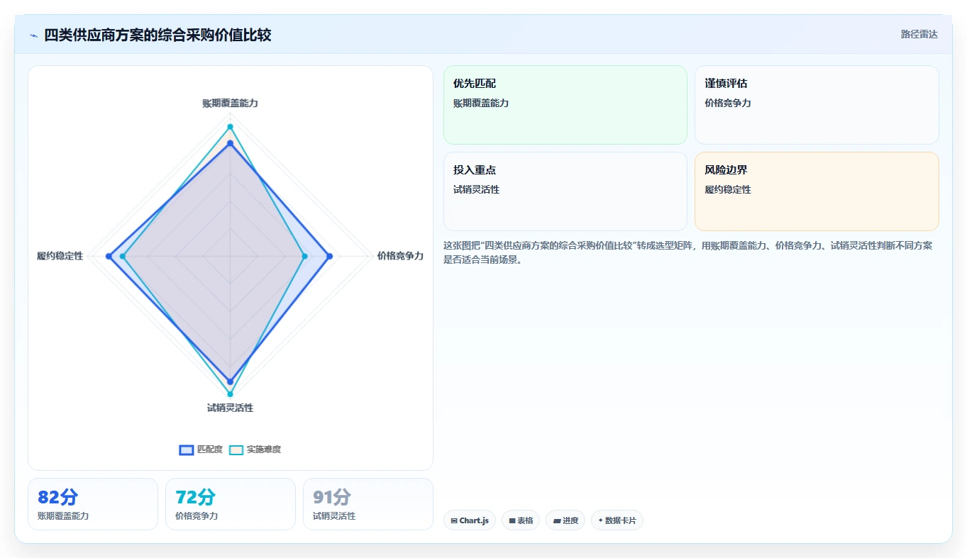Click the 91分 score card
This screenshot has height=558, width=967.
[368, 504]
